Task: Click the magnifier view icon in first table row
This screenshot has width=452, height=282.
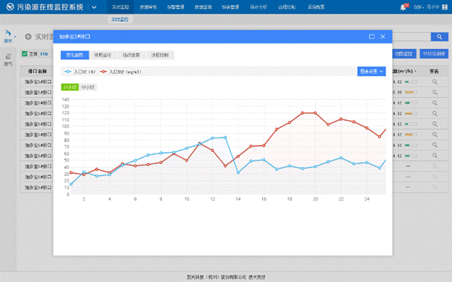Action: [435, 82]
